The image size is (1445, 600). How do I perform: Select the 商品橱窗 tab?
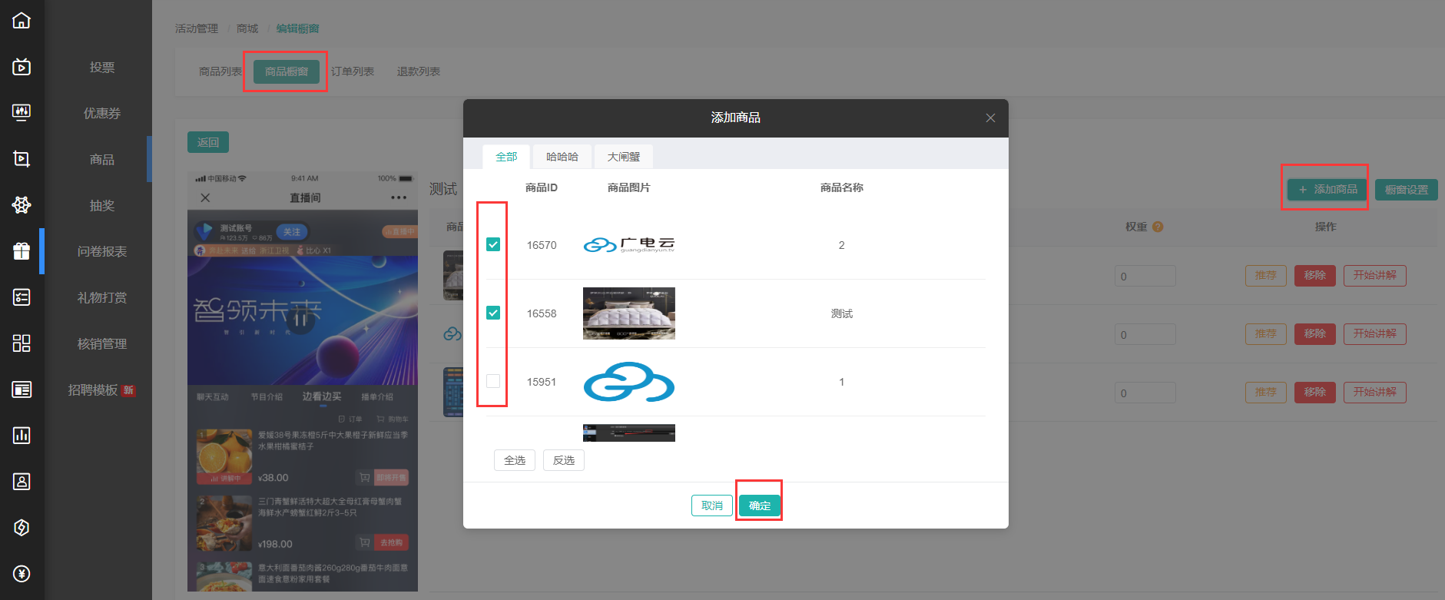click(287, 71)
